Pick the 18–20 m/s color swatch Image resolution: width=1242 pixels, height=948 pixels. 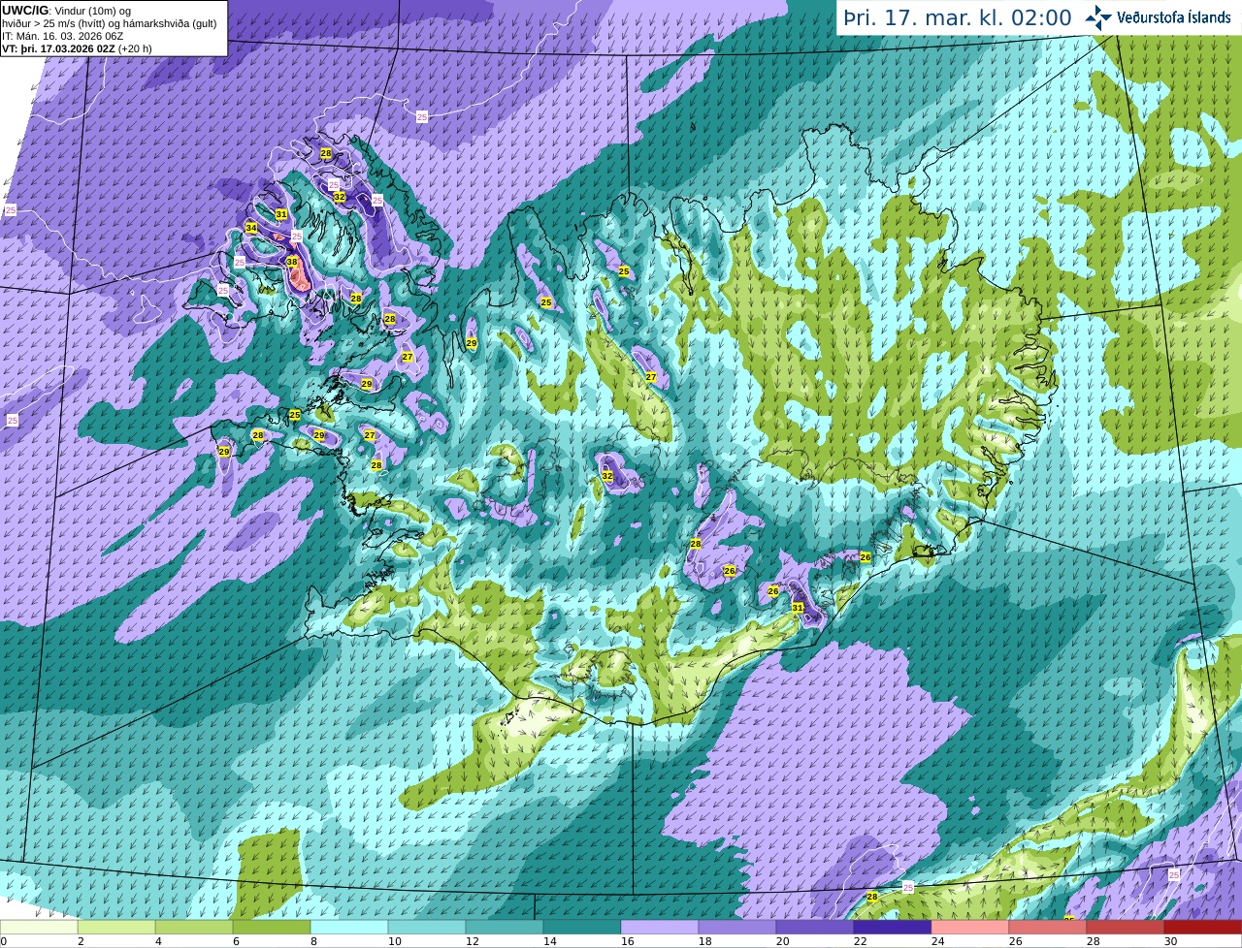point(737,928)
